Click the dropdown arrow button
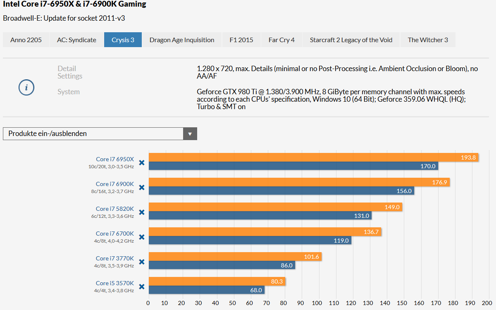This screenshot has width=496, height=310. (x=190, y=134)
